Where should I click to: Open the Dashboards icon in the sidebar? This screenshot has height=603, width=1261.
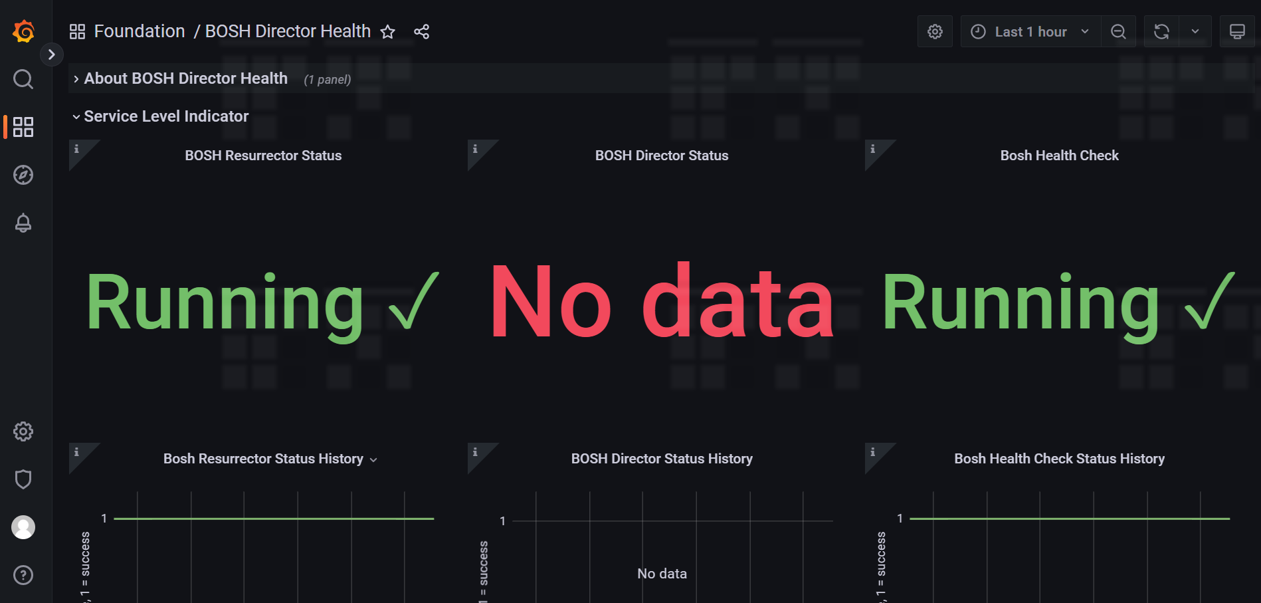[x=23, y=127]
